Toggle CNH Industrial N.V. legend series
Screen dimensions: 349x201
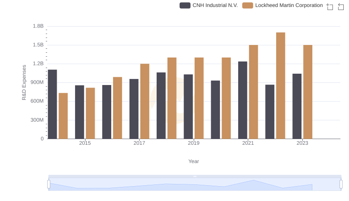(x=209, y=5)
